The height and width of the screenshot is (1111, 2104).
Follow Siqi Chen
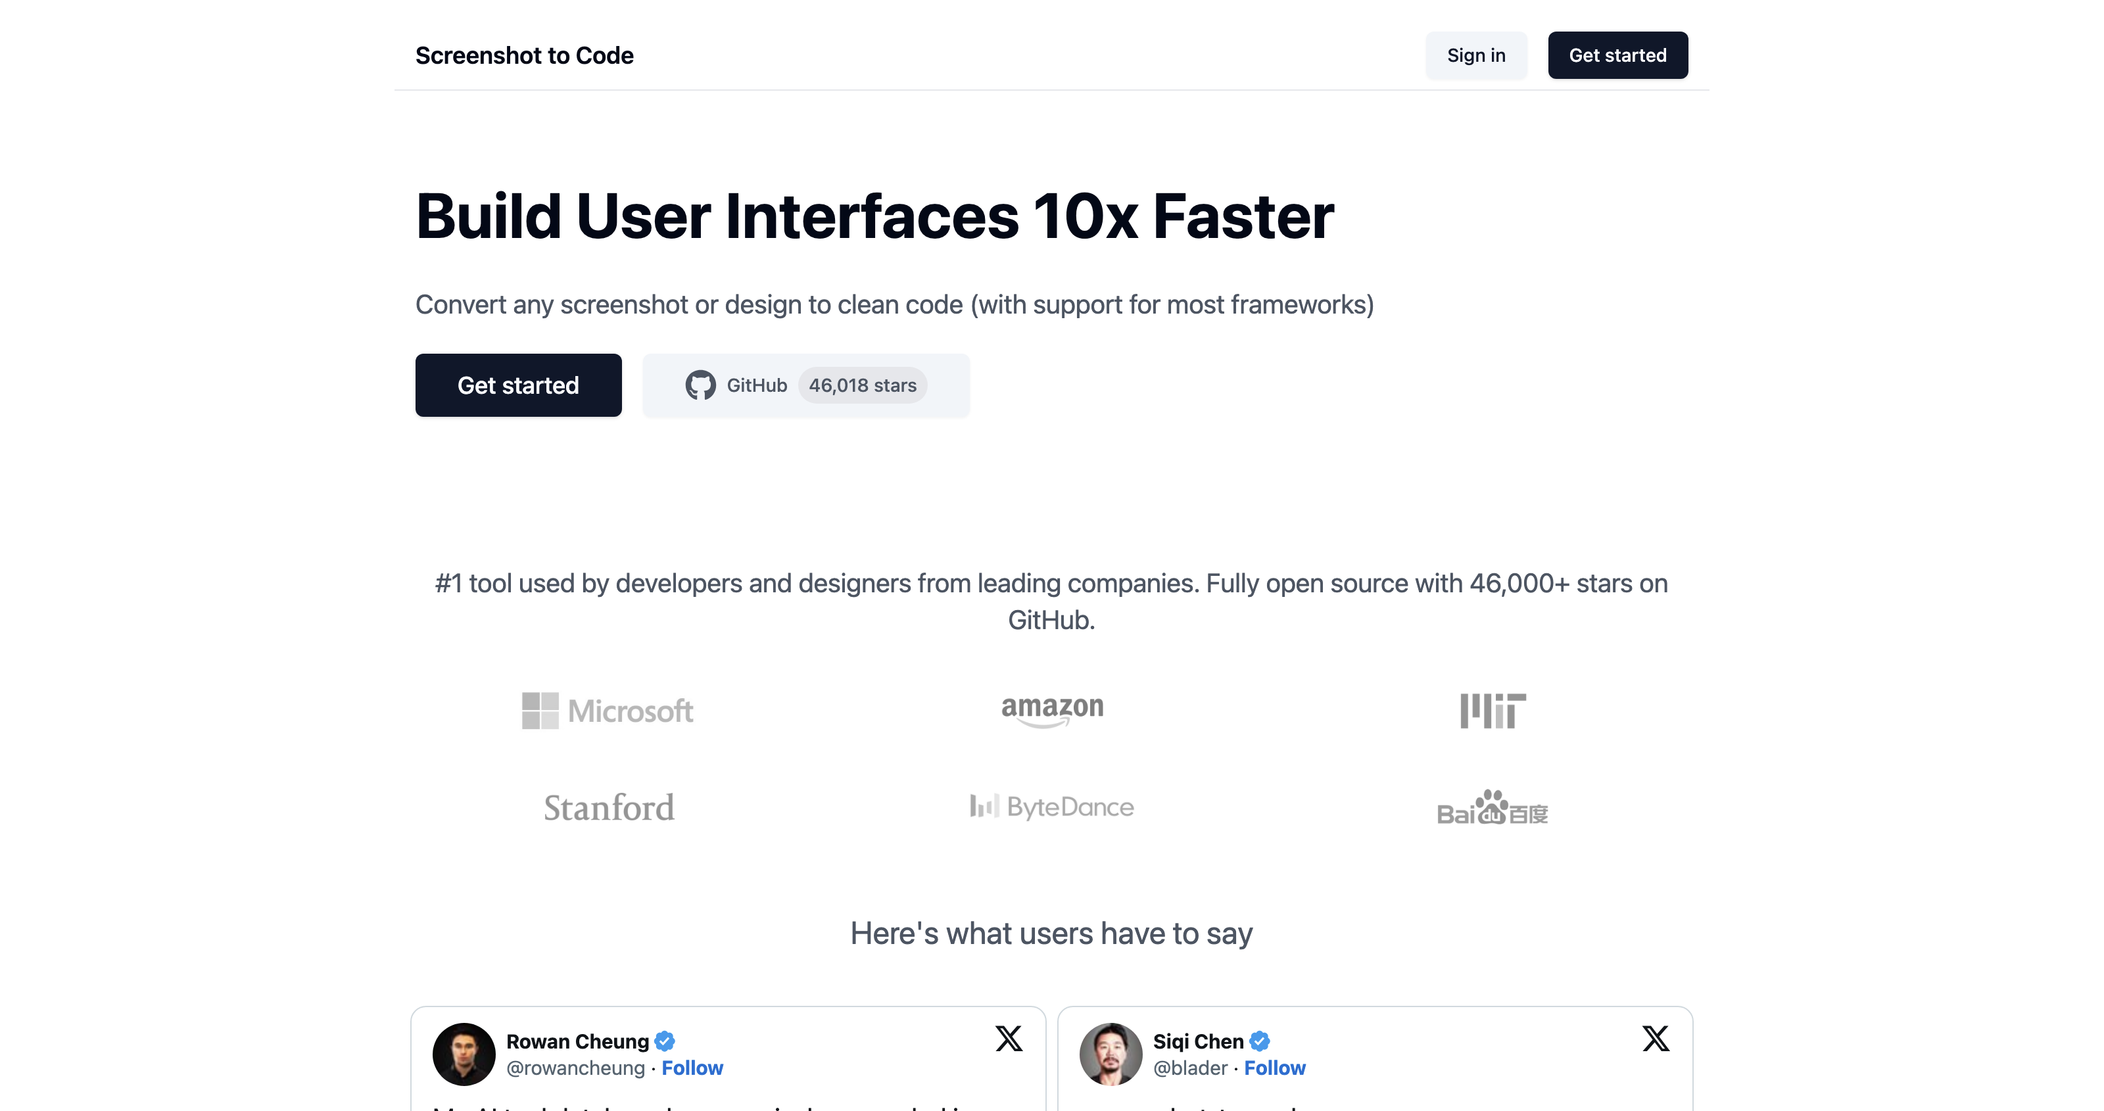pos(1274,1068)
